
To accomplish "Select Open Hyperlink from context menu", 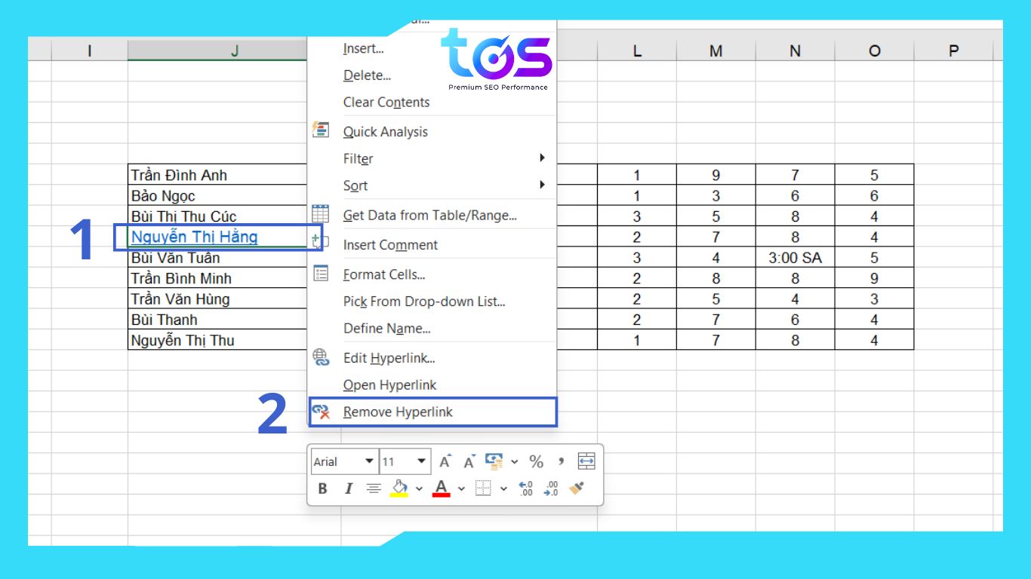I will tap(389, 384).
